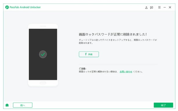178x111 pixels.
Task: Minimize the PassFab window
Action: (165, 7)
